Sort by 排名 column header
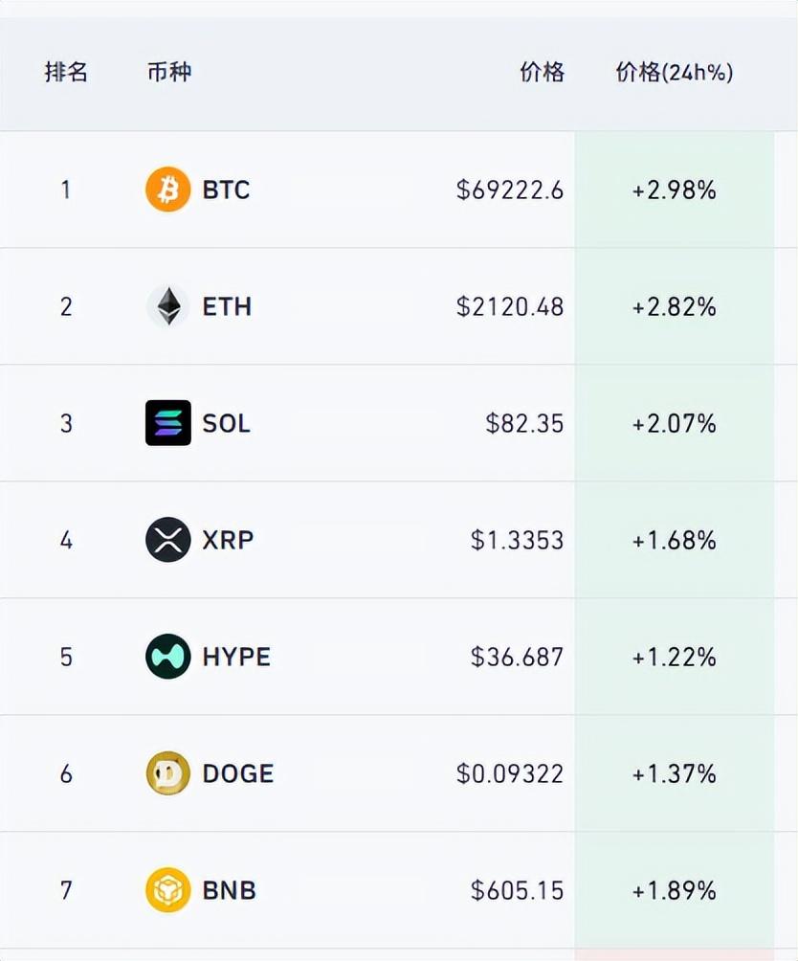 [66, 72]
